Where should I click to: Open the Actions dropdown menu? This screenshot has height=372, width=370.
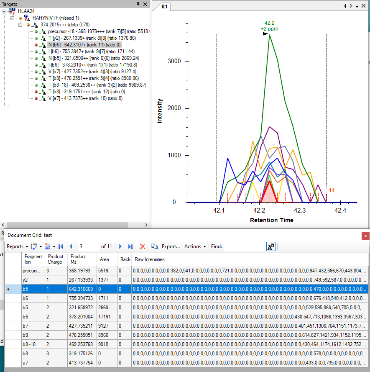tap(195, 246)
